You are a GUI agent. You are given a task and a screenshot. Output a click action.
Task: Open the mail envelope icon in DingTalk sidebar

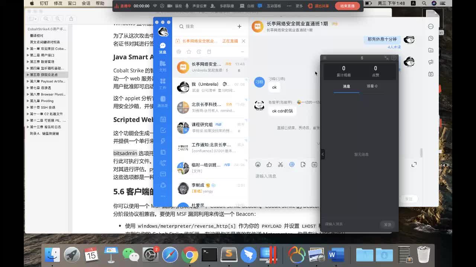click(x=163, y=174)
